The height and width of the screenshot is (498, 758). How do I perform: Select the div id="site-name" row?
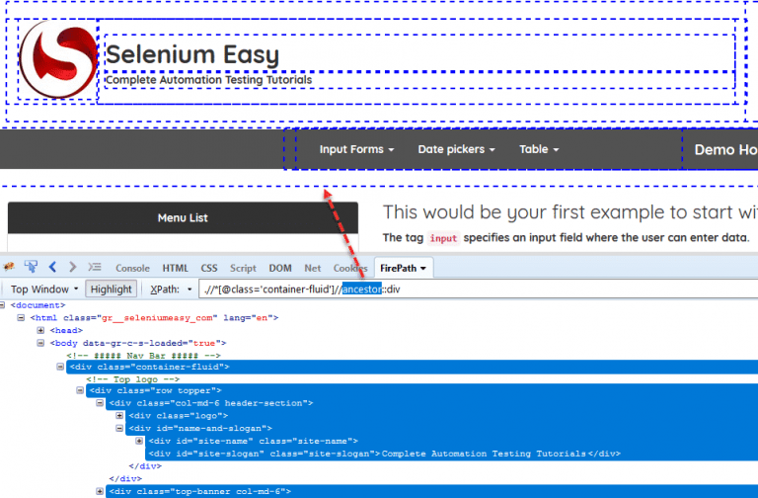point(451,441)
